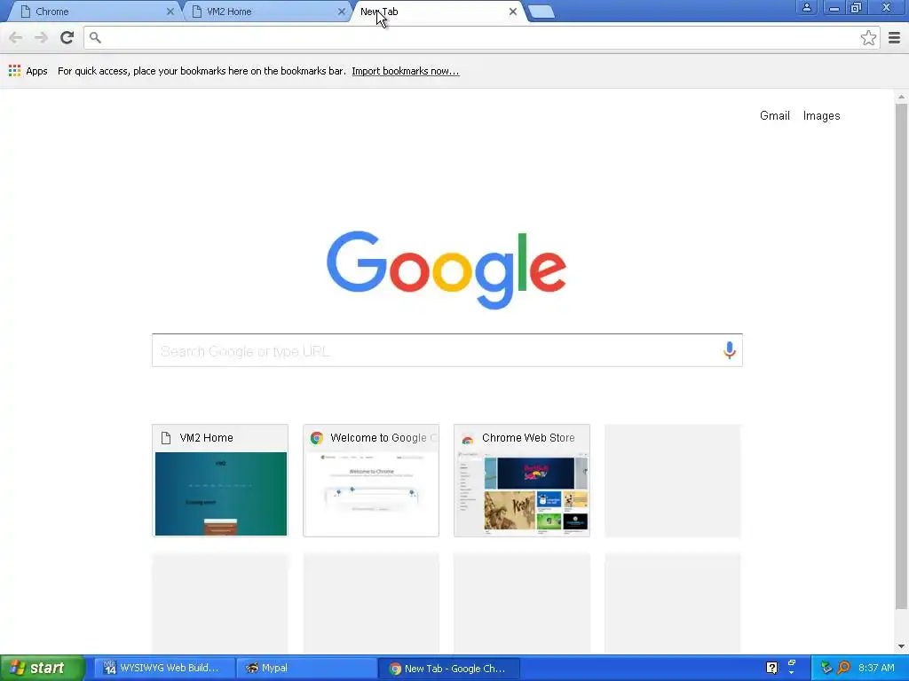This screenshot has height=681, width=909.
Task: Click the bookmarks bar hint text
Action: pyautogui.click(x=202, y=71)
